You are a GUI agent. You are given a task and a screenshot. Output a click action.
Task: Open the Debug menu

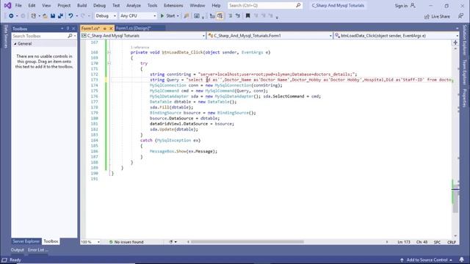pyautogui.click(x=99, y=5)
